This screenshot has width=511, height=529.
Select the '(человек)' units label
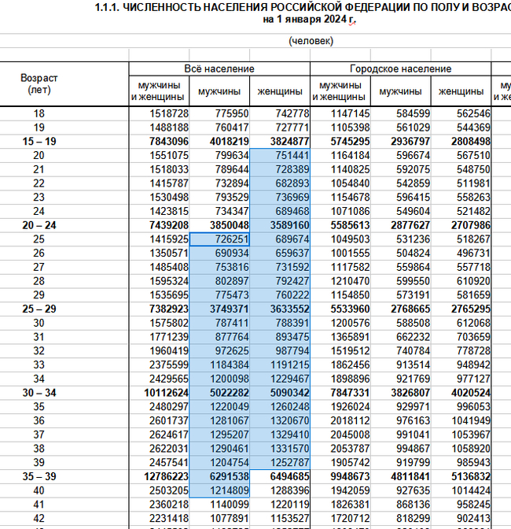click(311, 41)
